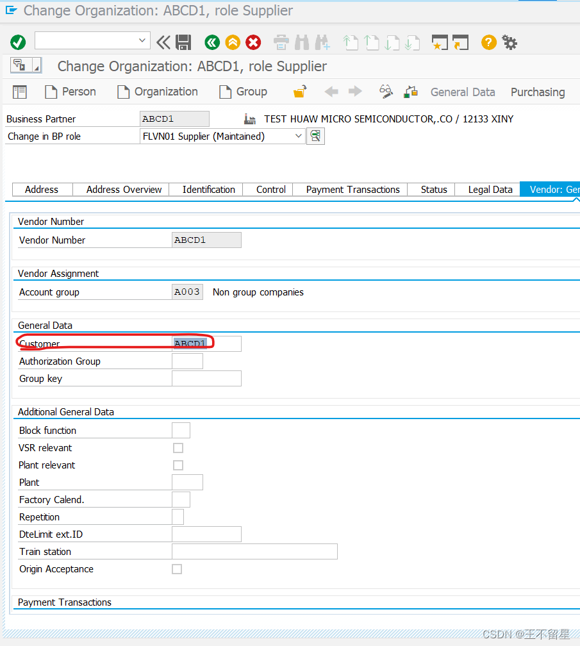Viewport: 580px width, 646px height.
Task: Enable the VSR relevant checkbox
Action: tap(178, 448)
